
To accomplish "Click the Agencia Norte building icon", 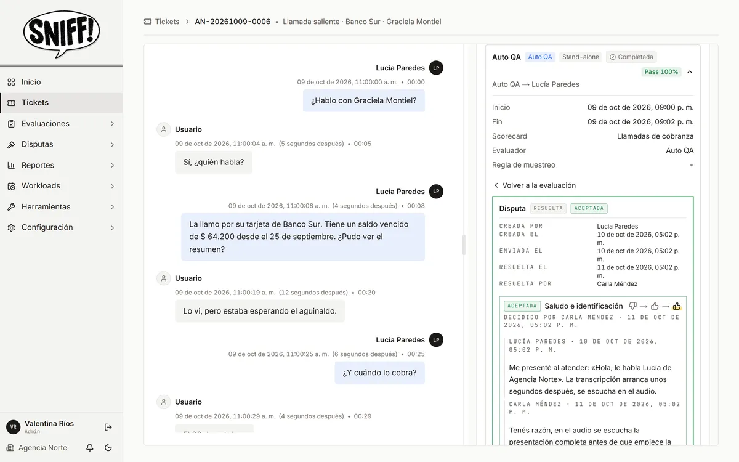I will 10,448.
